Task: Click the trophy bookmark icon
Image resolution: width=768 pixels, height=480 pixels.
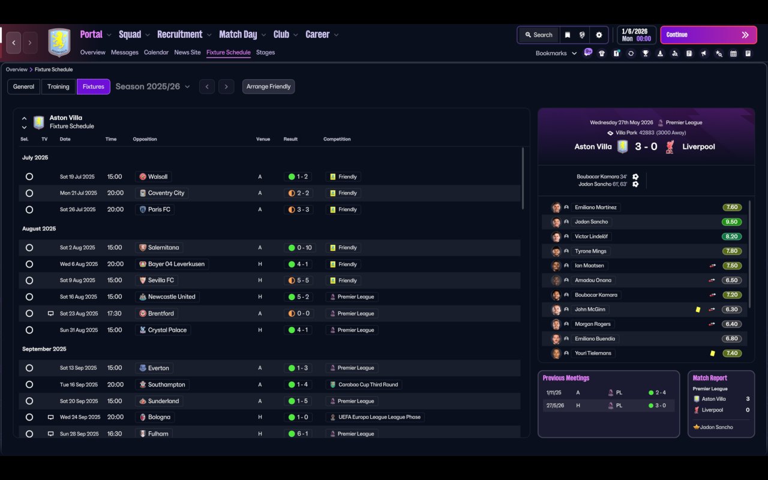Action: click(646, 53)
